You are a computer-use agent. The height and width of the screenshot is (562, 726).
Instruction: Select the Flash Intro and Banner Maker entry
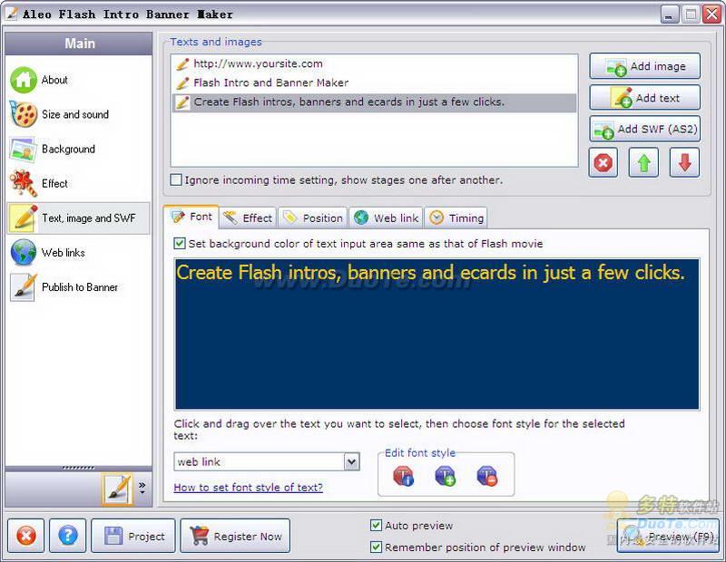point(374,82)
